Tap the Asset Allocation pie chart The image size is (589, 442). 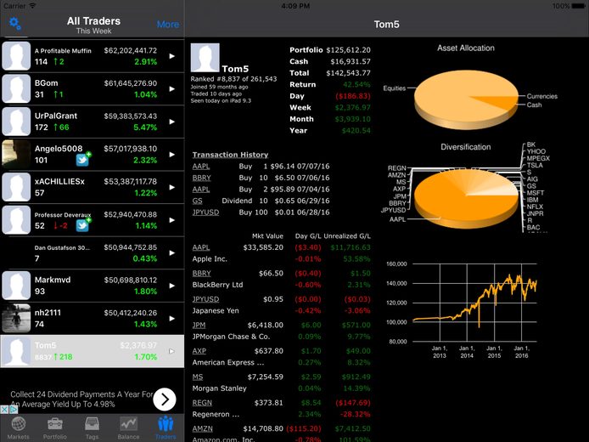pyautogui.click(x=466, y=99)
